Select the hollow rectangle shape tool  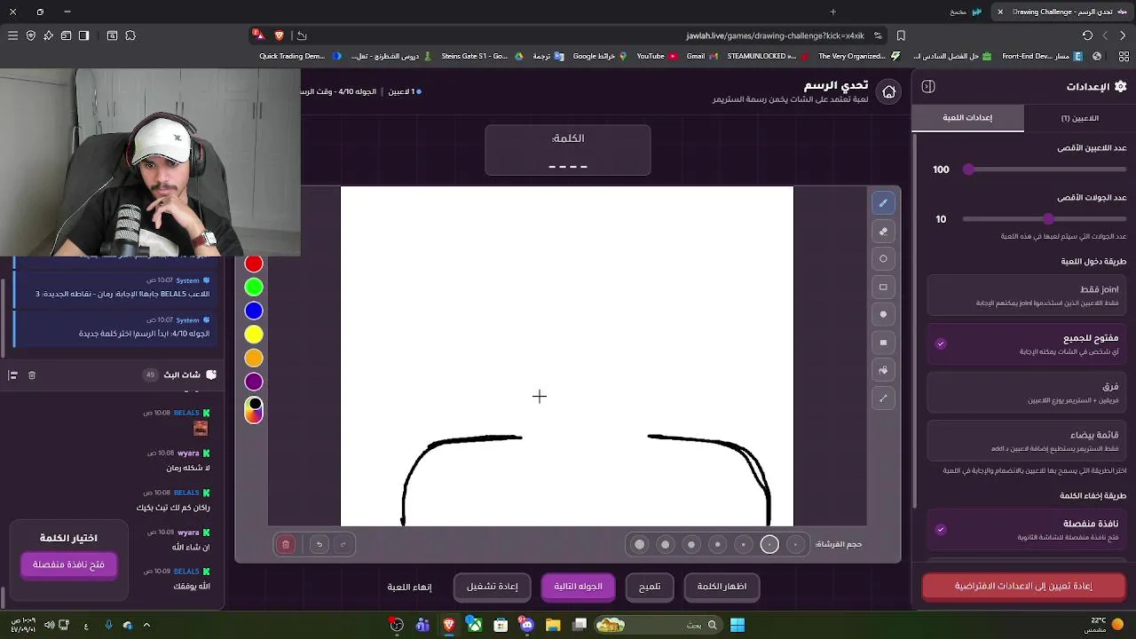coord(883,287)
